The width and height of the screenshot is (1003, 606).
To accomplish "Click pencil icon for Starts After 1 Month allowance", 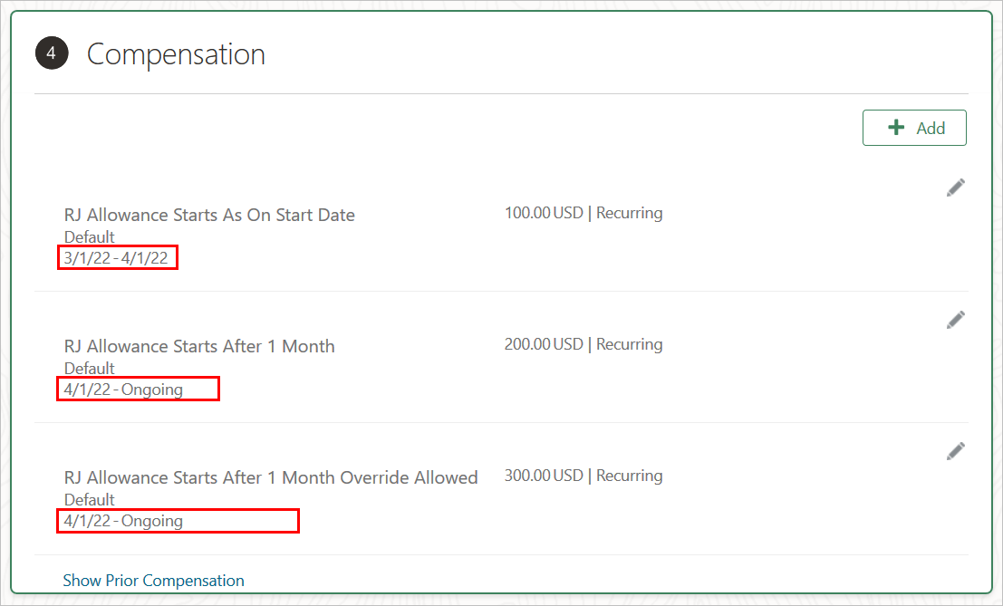I will pyautogui.click(x=955, y=319).
